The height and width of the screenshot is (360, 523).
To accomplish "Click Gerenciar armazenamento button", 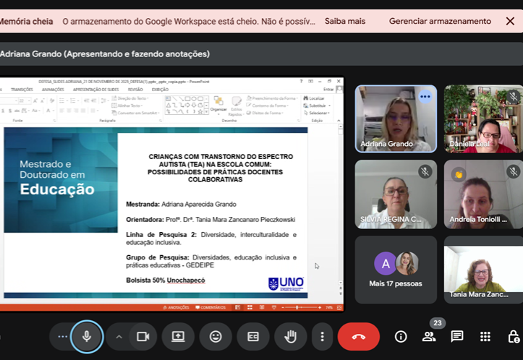I will [440, 21].
